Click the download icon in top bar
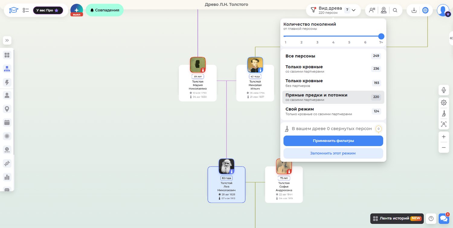This screenshot has height=228, width=453. coord(414,10)
